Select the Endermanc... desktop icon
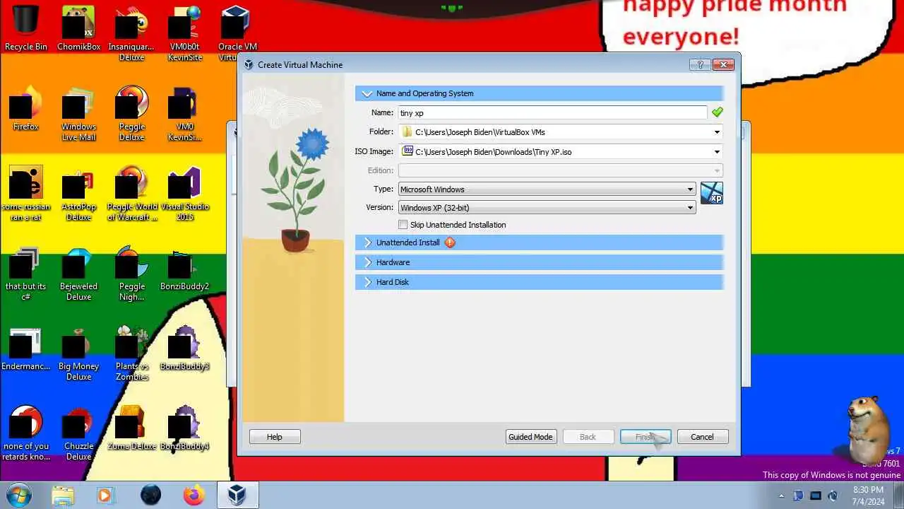 (x=25, y=348)
